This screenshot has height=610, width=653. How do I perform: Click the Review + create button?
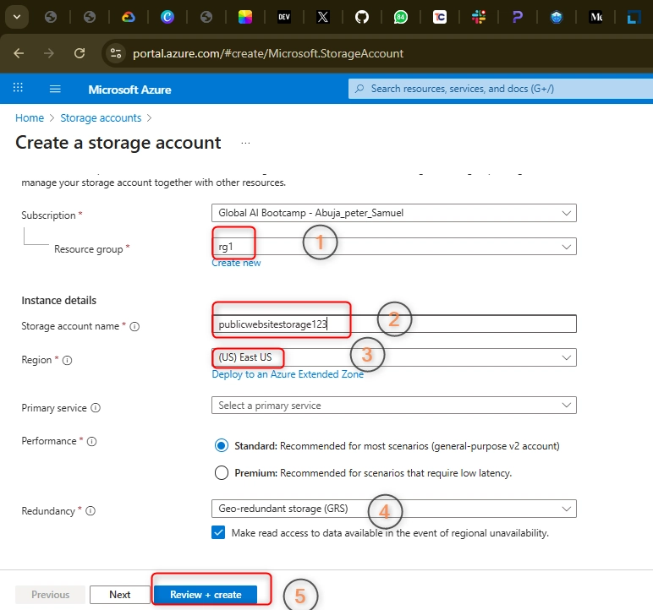tap(206, 595)
